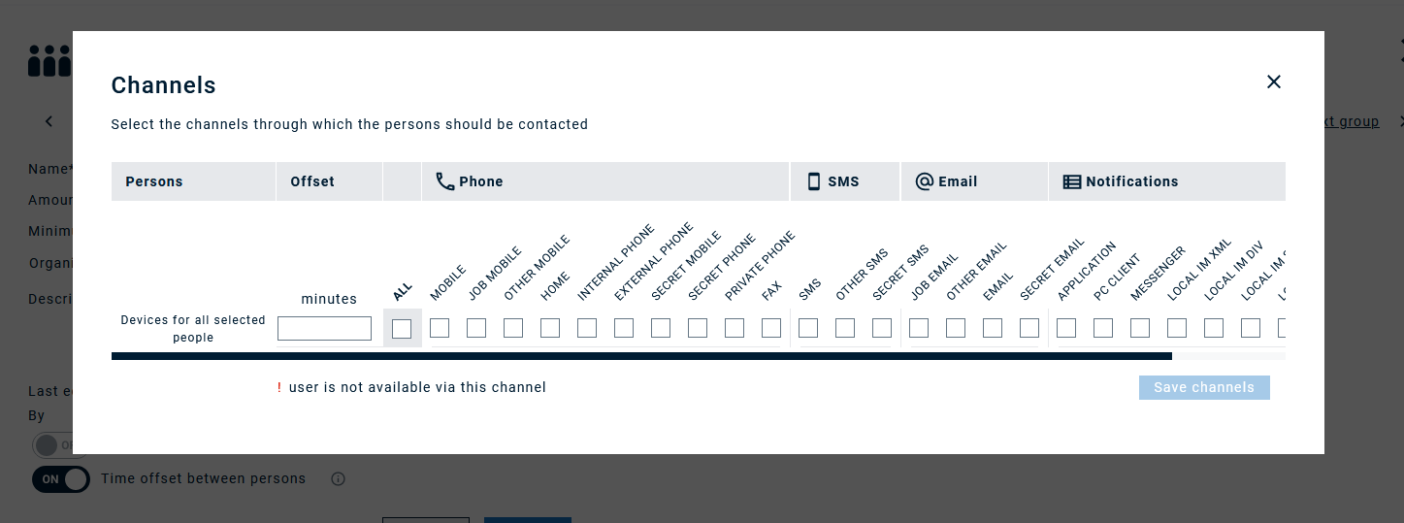1404x523 pixels.
Task: Click the back chevron arrow behind the dialog
Action: click(49, 121)
